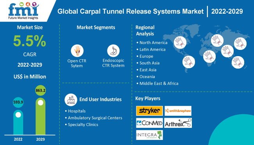Click the End User Industries factory icon
The height and width of the screenshot is (145, 254).
click(x=71, y=100)
